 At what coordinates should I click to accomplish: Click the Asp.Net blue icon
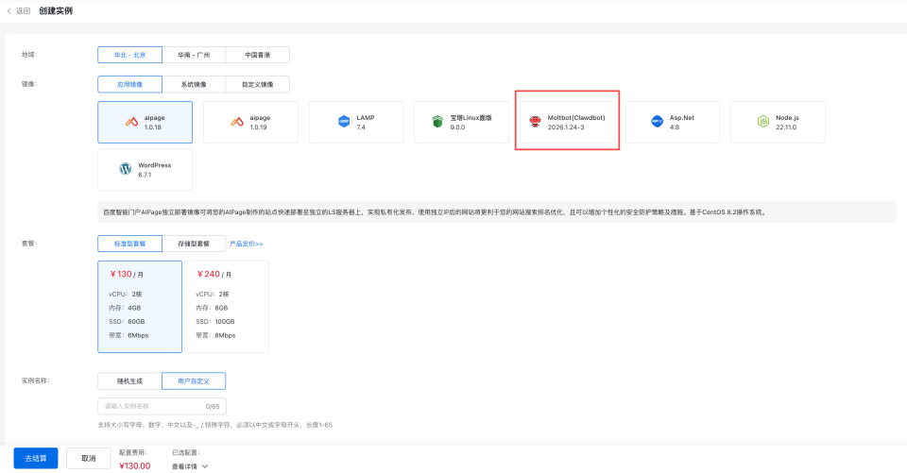658,122
